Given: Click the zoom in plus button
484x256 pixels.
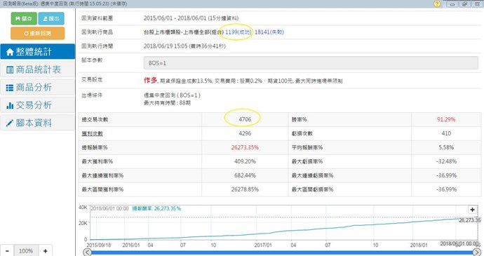Looking at the screenshot, I should (46, 251).
